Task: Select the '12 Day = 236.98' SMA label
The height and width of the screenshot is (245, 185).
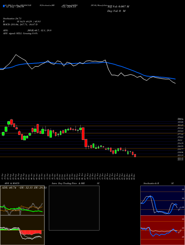Action: click(15, 7)
